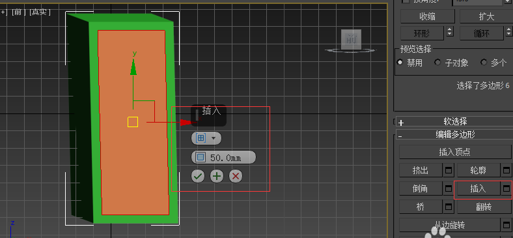
Task: Click the 倒角 bevel button
Action: click(421, 188)
